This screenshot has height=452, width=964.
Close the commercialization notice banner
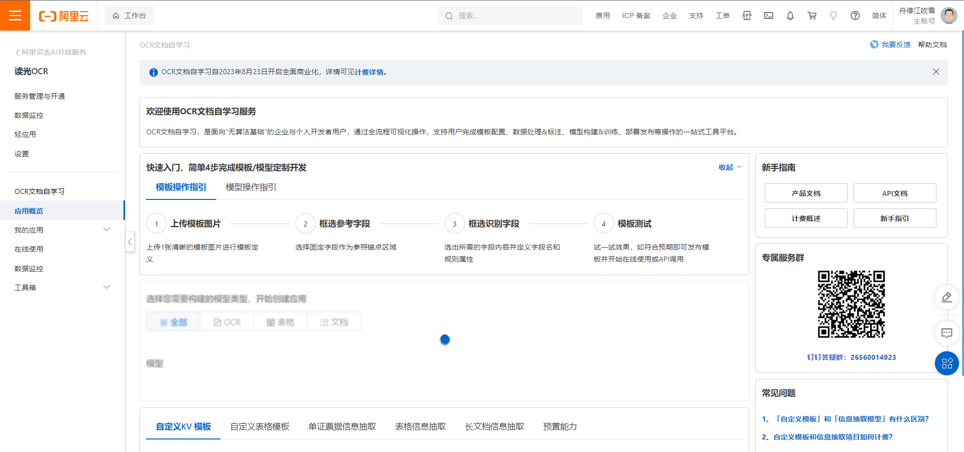936,72
